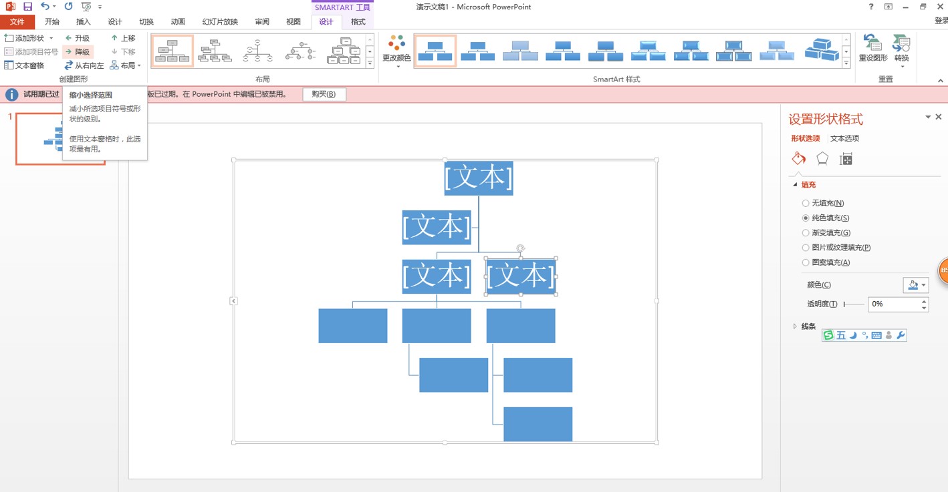Switch direction with 从右向左
This screenshot has width=948, height=492.
[84, 65]
